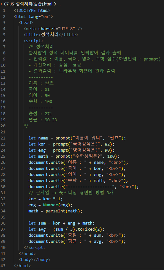The height and width of the screenshot is (270, 164).
Task: Select line number 6 in the gutter
Action: click(x=4, y=41)
